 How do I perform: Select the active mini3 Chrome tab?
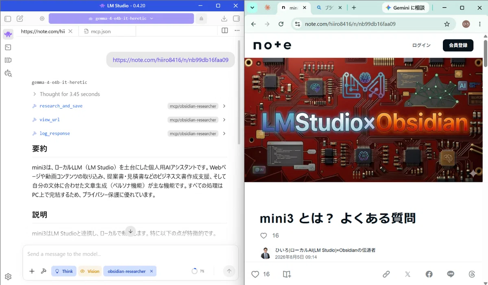tap(294, 8)
